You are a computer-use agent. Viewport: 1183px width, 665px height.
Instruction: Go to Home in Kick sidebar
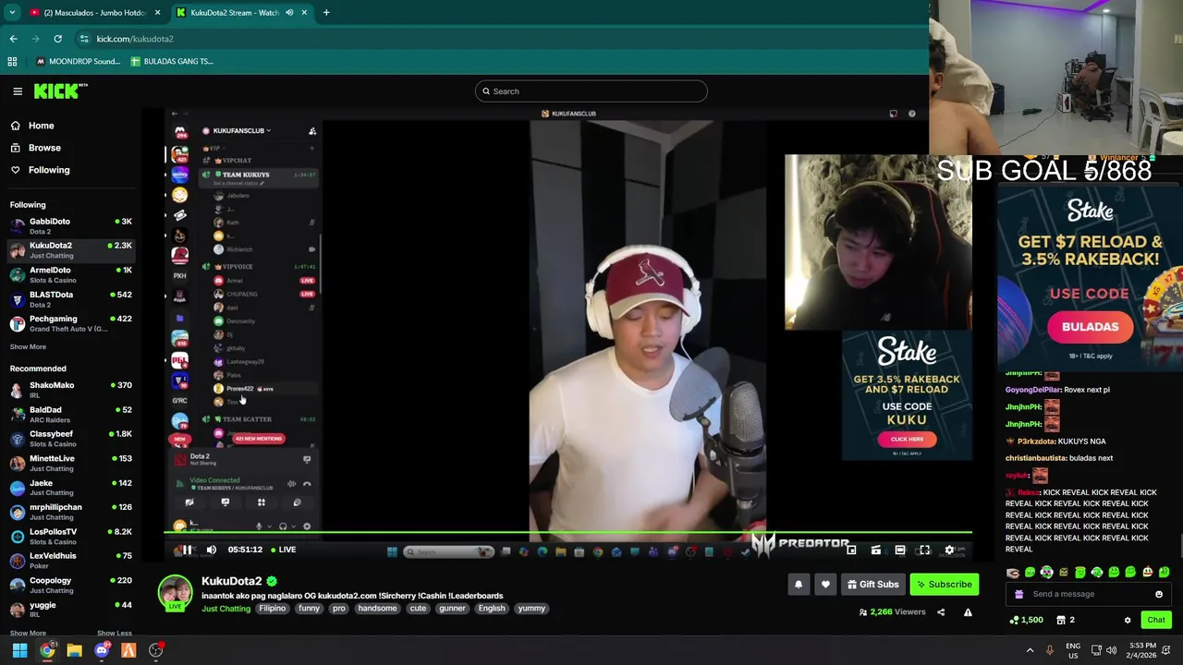(x=41, y=126)
